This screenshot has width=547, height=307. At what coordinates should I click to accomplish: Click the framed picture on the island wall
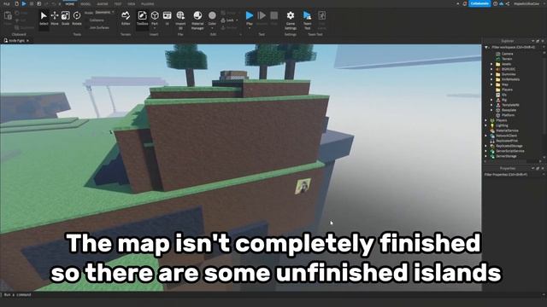coord(303,186)
